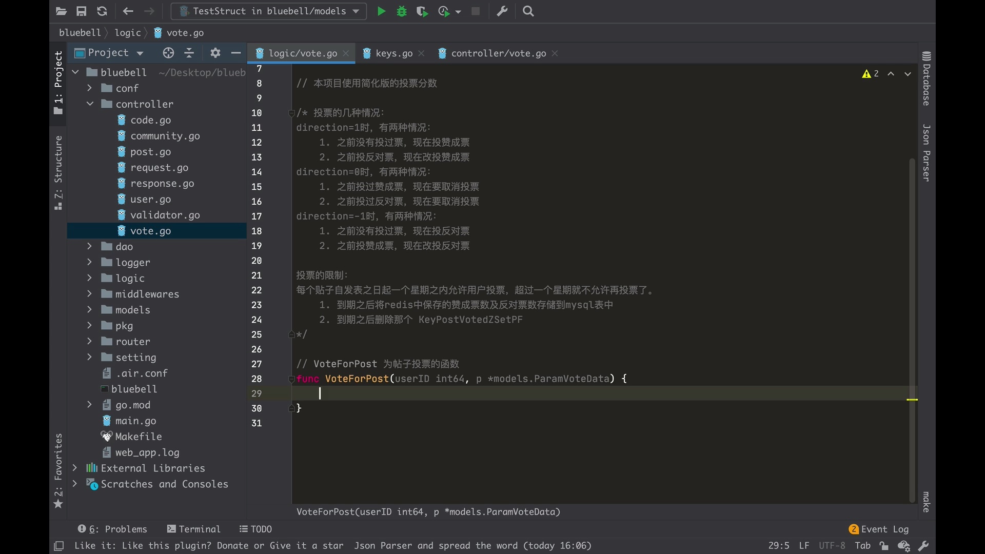Screen dimensions: 985x554
Task: Open Settings via the wrench icon
Action: click(x=502, y=11)
